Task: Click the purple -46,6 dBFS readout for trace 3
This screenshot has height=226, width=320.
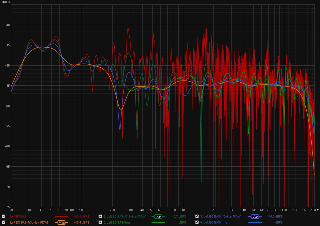Action: pyautogui.click(x=275, y=217)
